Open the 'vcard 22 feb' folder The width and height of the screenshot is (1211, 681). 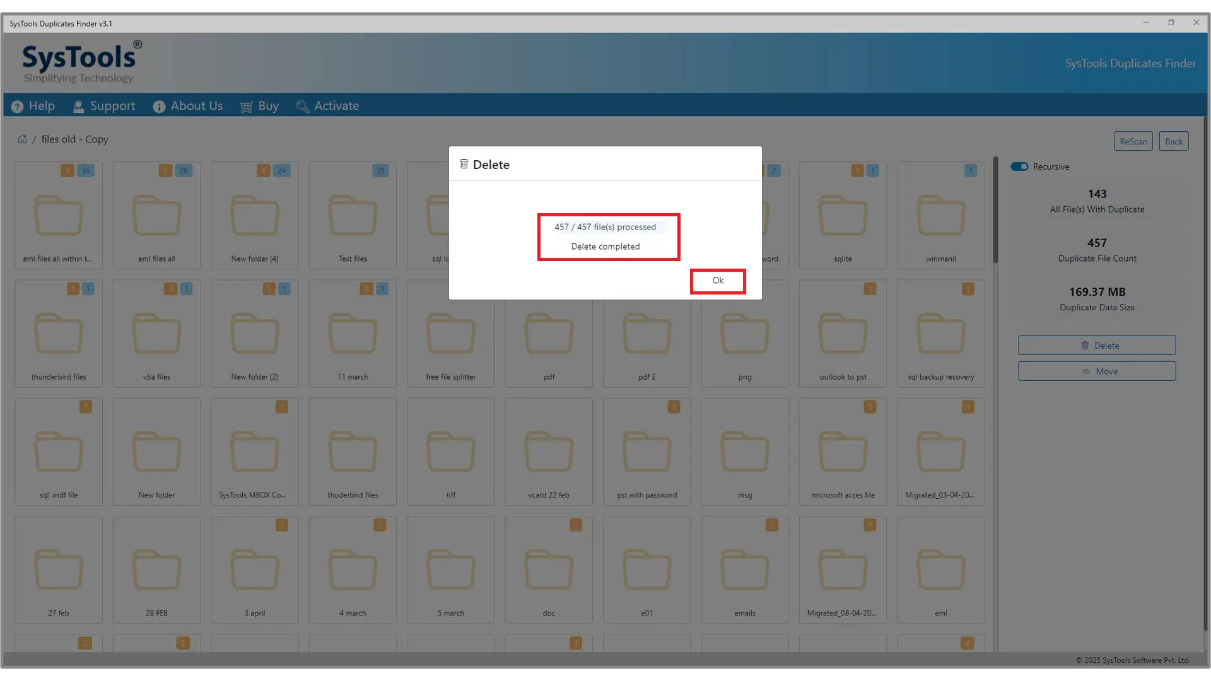(x=549, y=451)
